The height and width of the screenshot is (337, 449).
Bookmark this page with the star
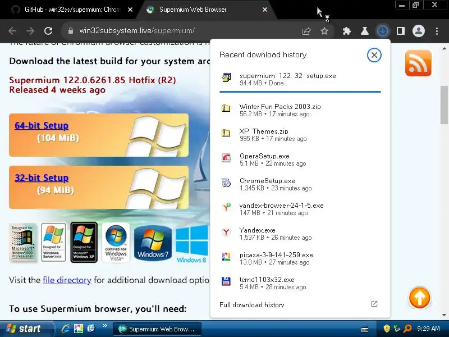324,31
